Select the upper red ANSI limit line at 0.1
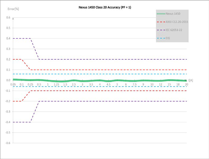209x159 pixels. pos(108,70)
